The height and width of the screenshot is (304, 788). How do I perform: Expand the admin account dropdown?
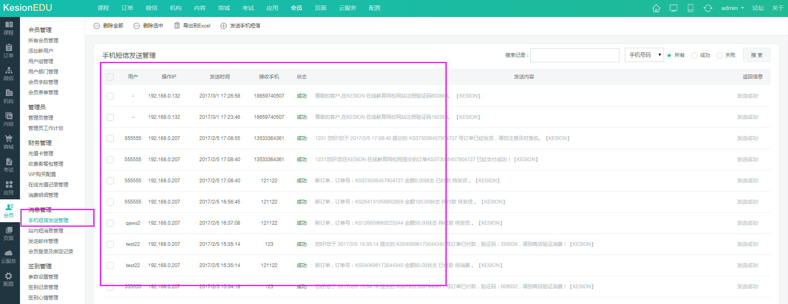(x=732, y=8)
